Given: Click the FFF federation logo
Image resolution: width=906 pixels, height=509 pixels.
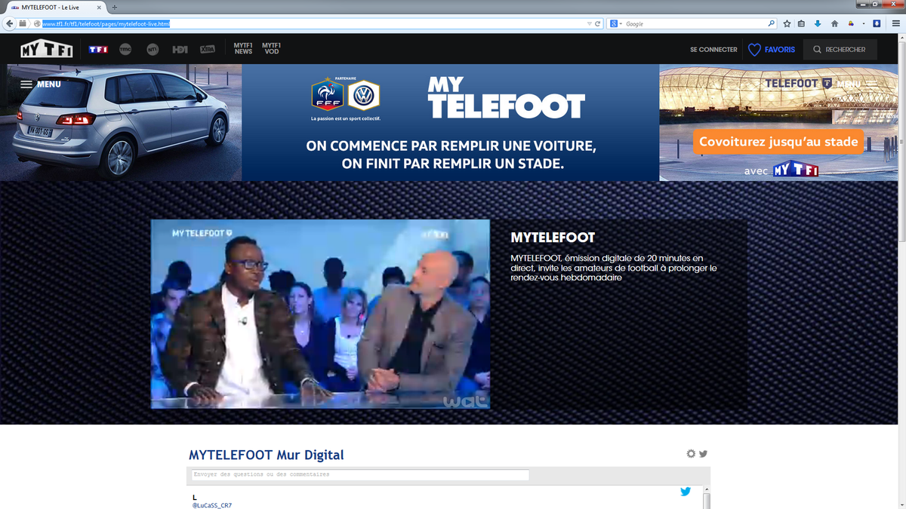Looking at the screenshot, I should 328,95.
